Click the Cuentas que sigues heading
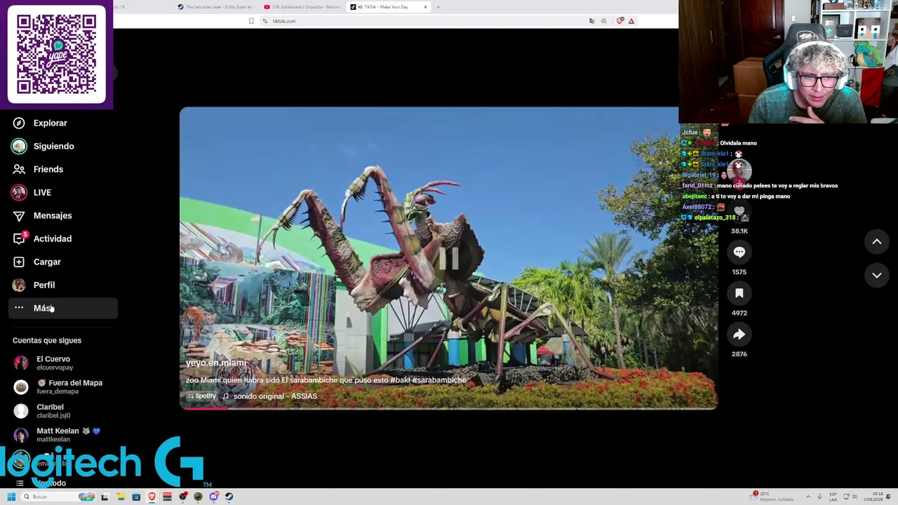898x505 pixels. pos(47,340)
